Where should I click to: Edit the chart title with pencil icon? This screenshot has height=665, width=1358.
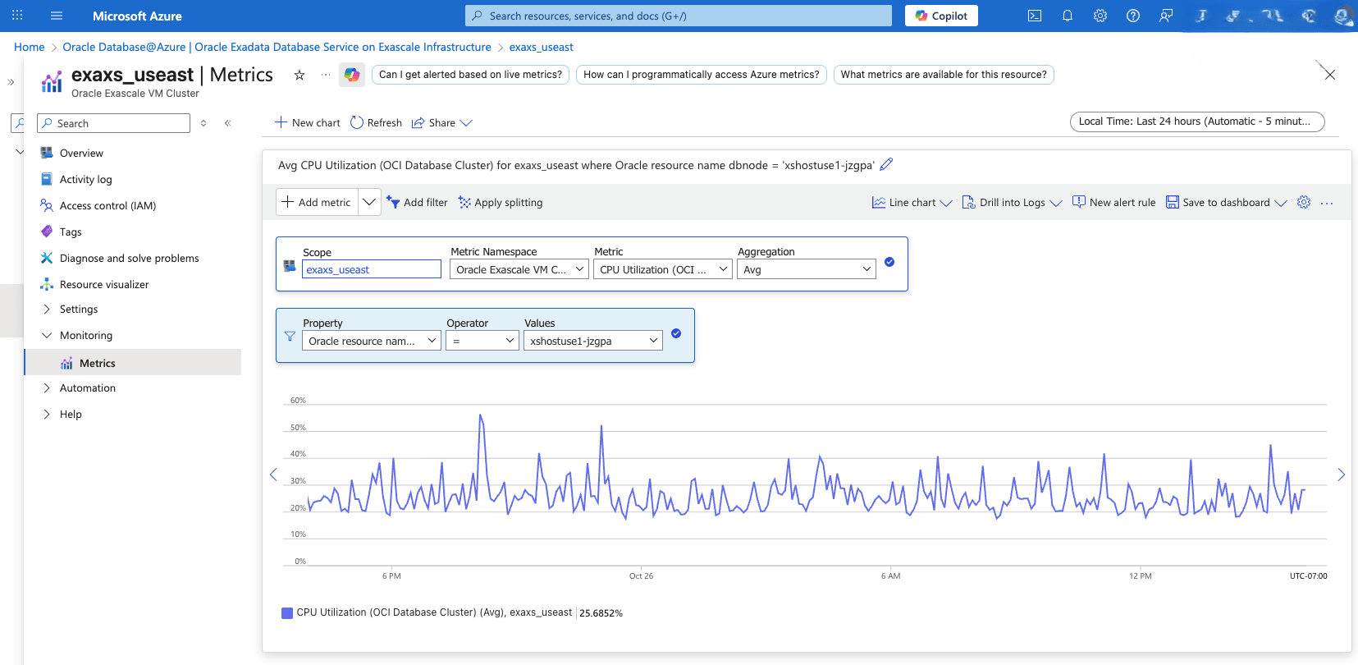[x=886, y=164]
